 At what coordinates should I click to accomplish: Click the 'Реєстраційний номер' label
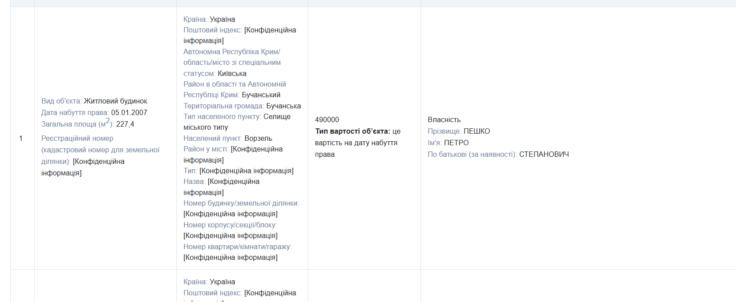(77, 139)
